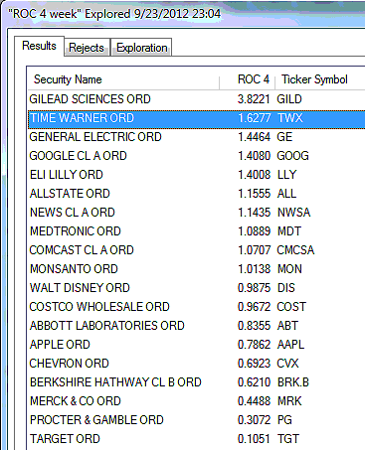Click the ROC value 1.4464
The width and height of the screenshot is (365, 450).
254,137
